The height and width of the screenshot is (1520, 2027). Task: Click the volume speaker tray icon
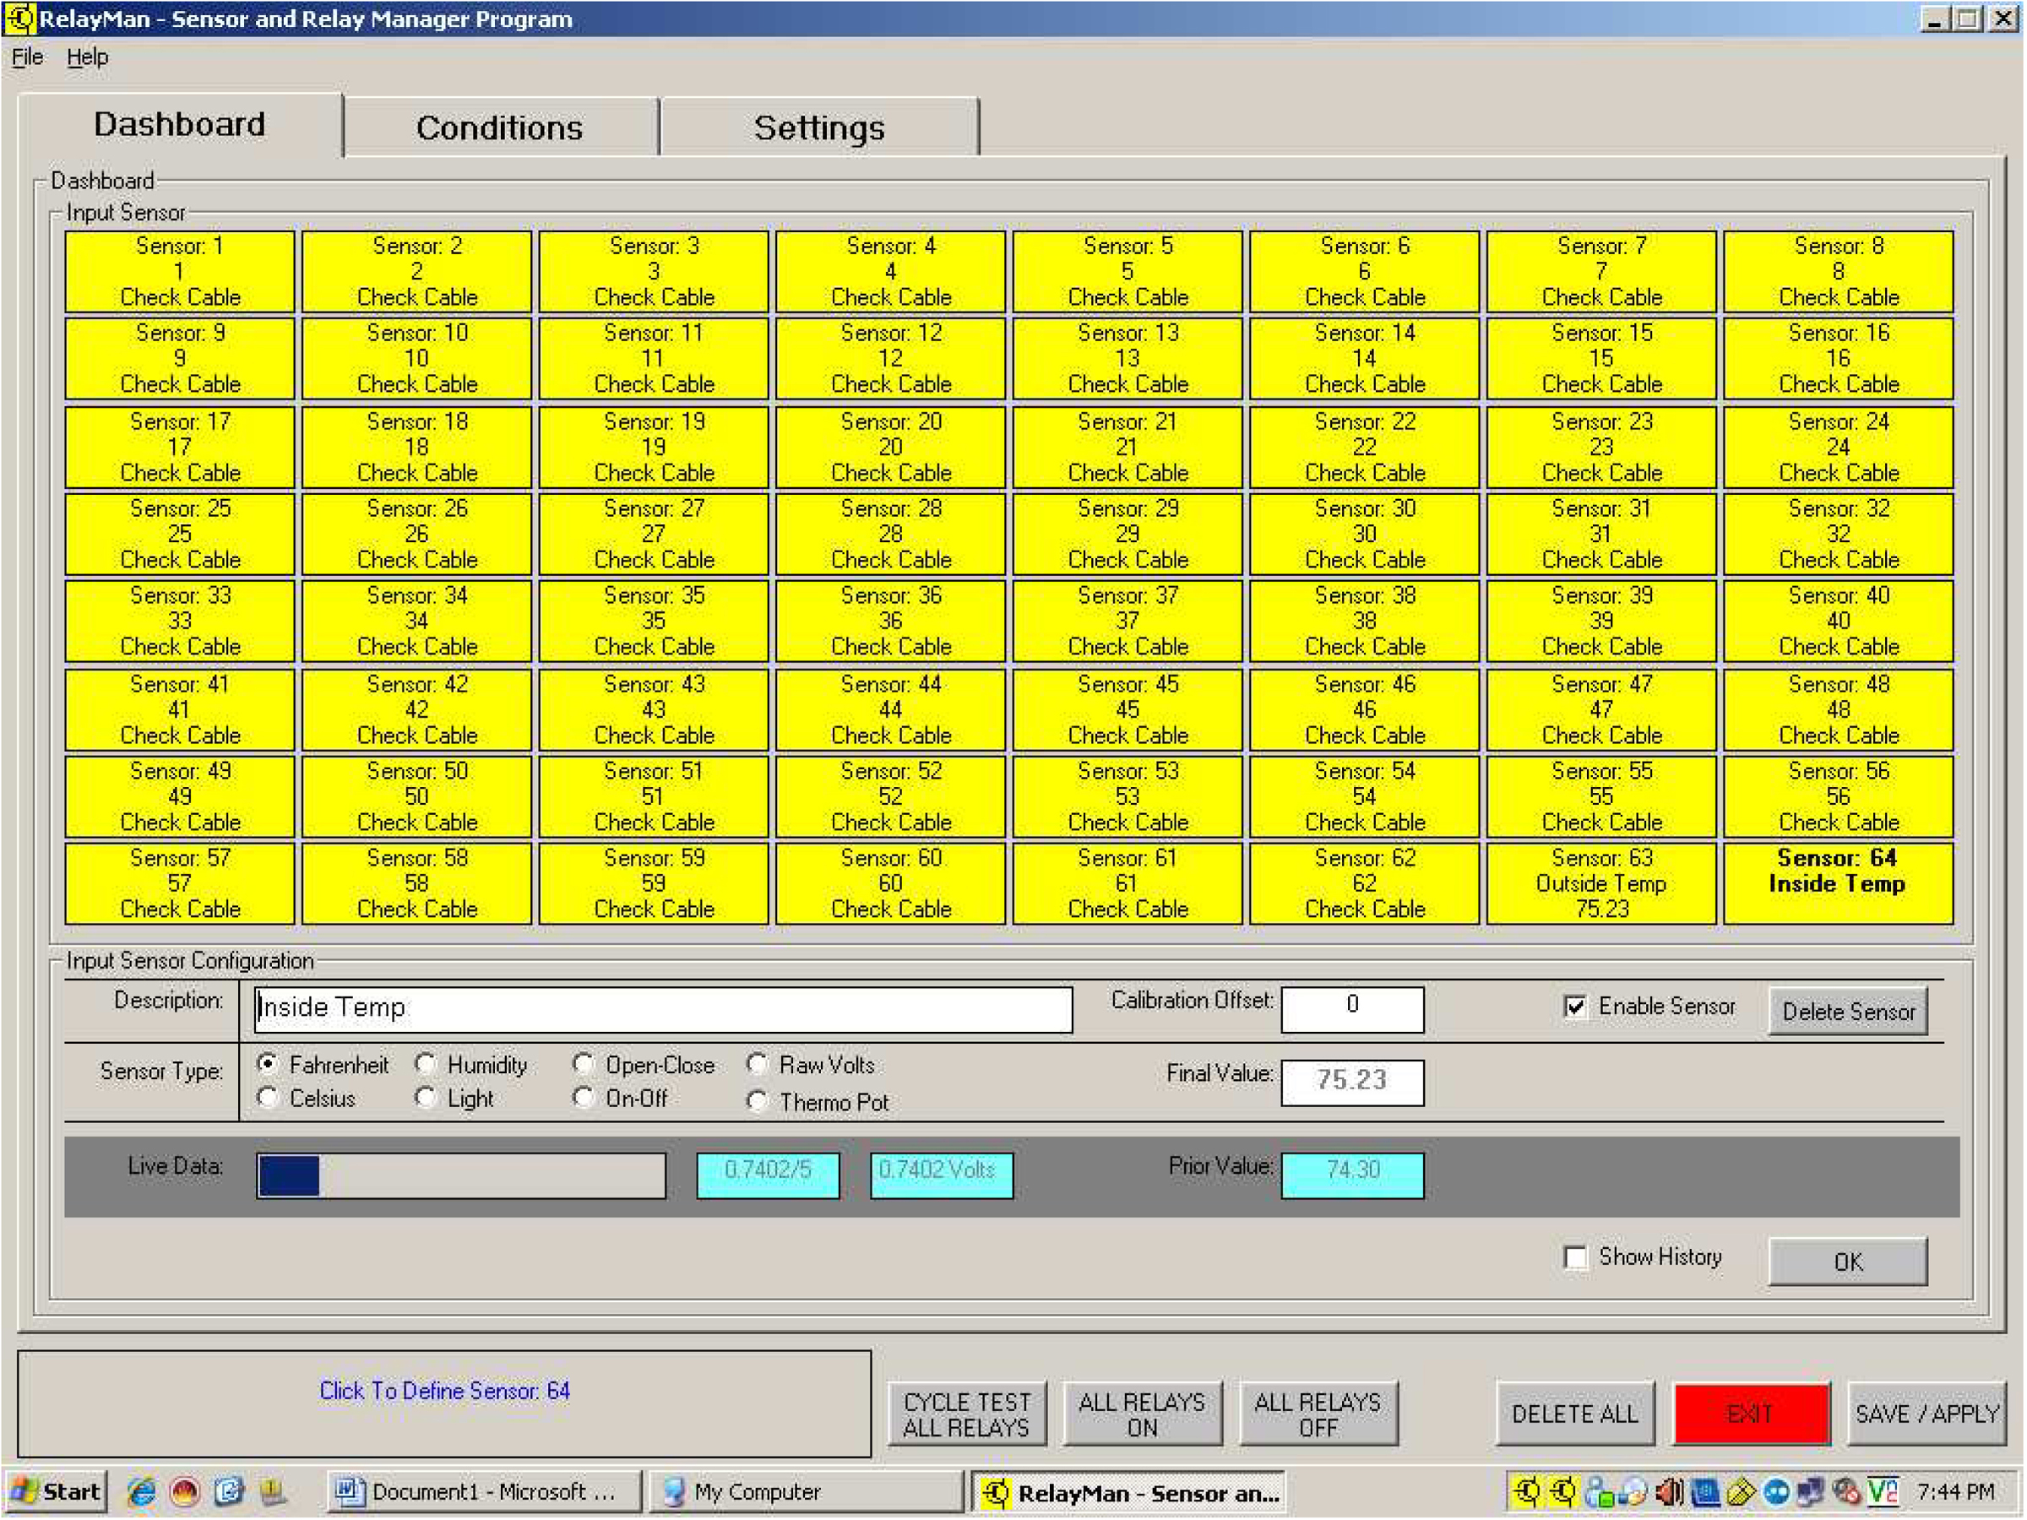1669,1492
